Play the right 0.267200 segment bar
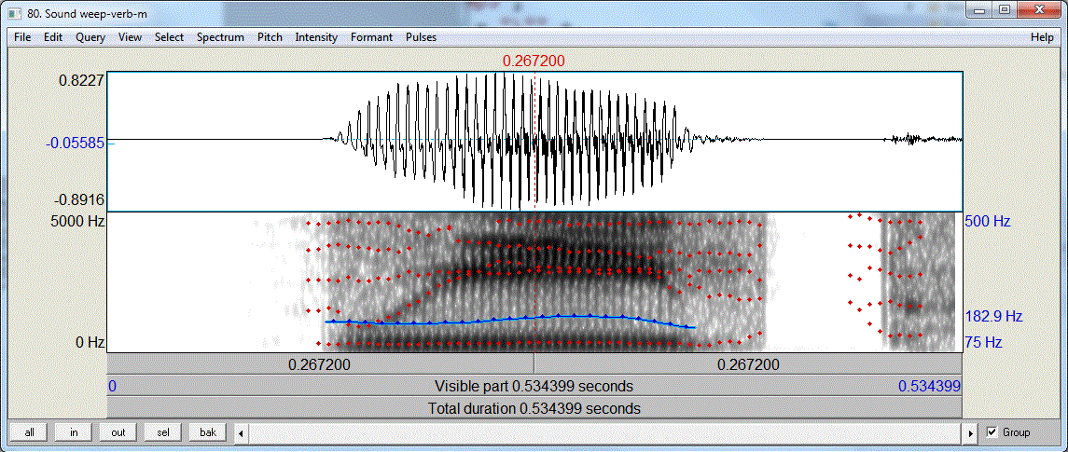1068x452 pixels. [748, 364]
